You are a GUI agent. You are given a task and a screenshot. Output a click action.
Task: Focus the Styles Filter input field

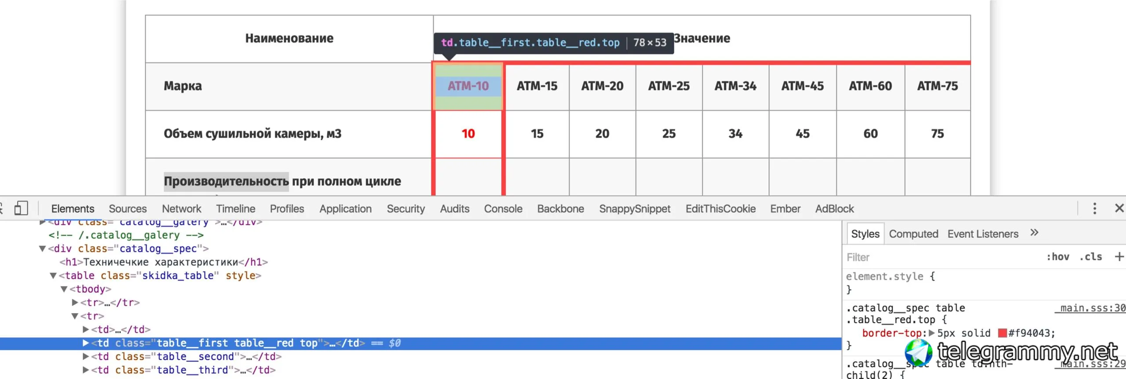point(941,257)
